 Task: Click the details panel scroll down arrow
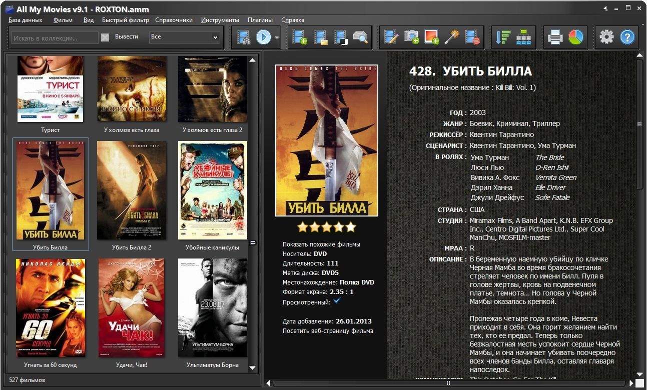point(639,374)
